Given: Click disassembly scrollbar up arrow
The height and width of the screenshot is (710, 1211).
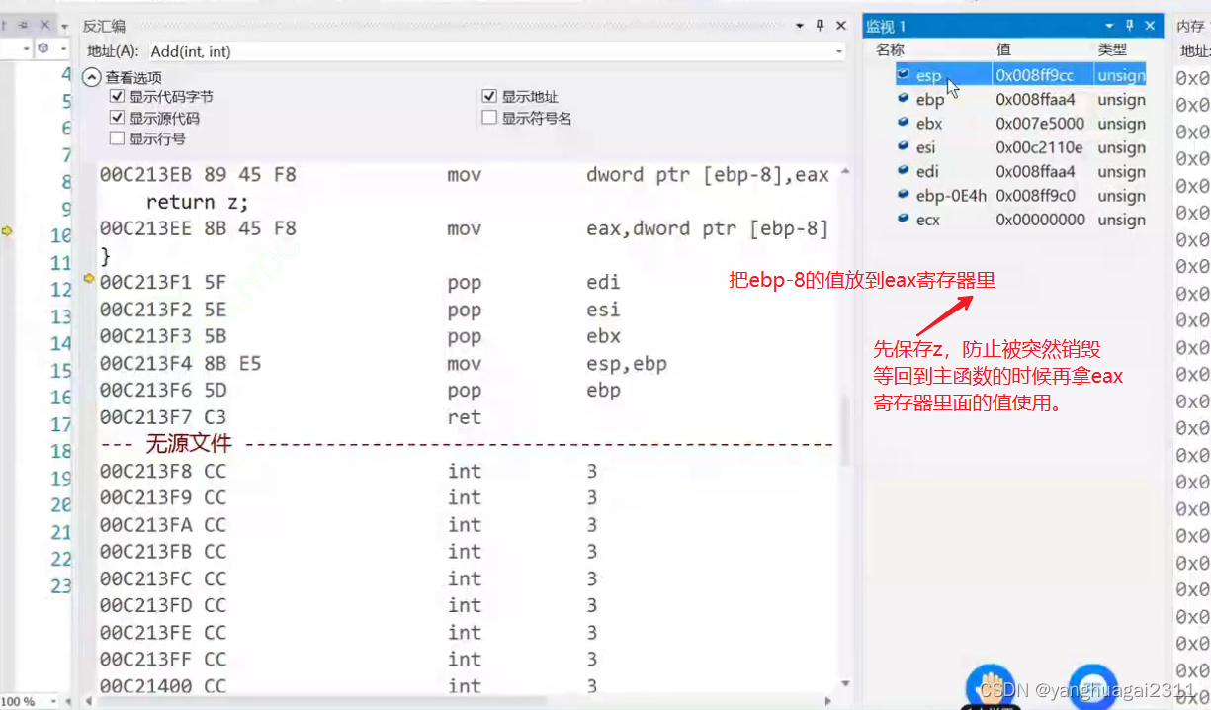Looking at the screenshot, I should 845,172.
